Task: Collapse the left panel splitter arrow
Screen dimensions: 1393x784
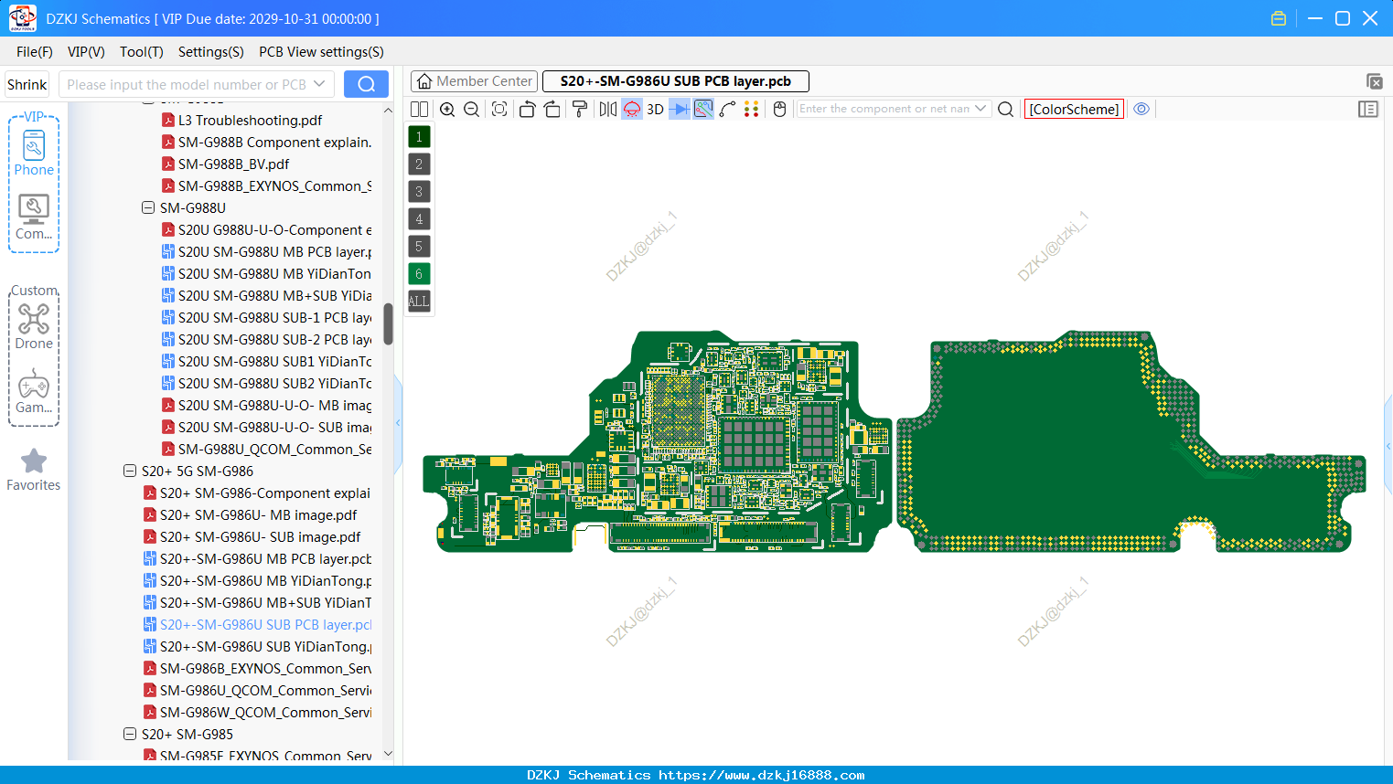Action: pyautogui.click(x=398, y=423)
